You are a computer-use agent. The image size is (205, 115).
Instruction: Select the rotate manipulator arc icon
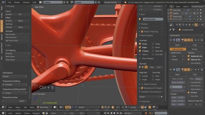point(73,107)
